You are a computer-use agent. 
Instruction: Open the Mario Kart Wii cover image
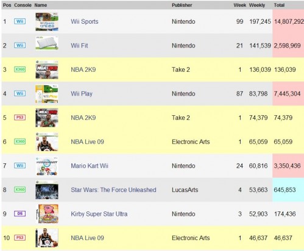click(x=47, y=166)
